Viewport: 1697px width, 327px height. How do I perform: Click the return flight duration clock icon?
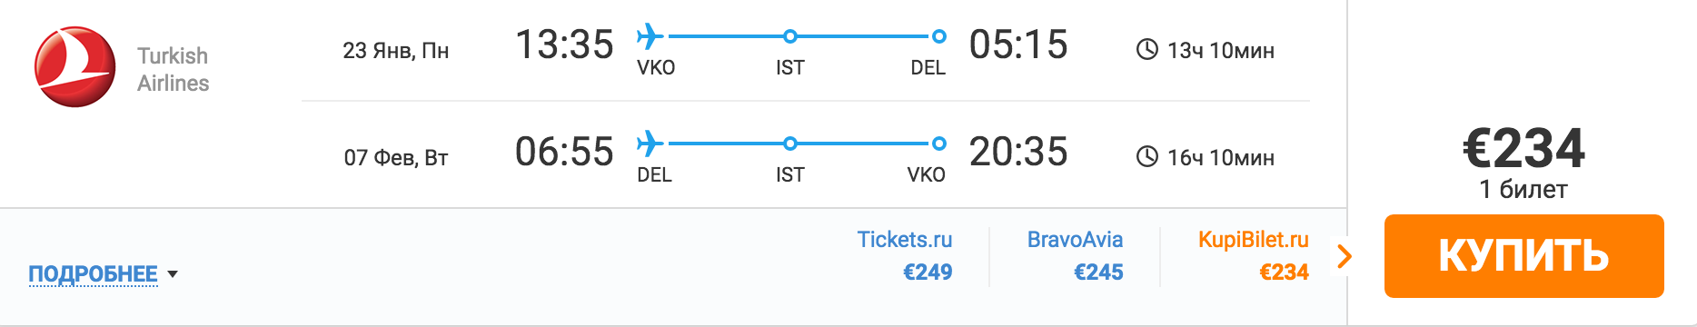1147,157
